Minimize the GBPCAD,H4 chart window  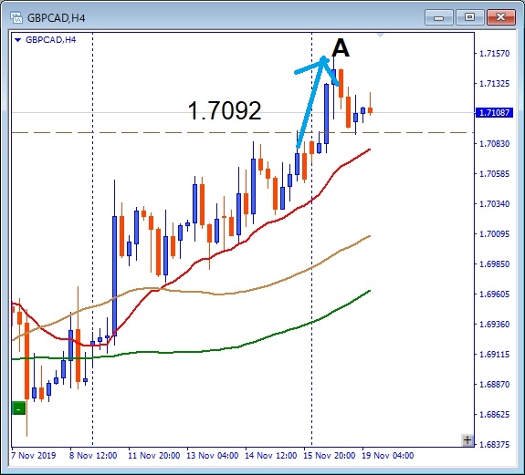coord(438,17)
